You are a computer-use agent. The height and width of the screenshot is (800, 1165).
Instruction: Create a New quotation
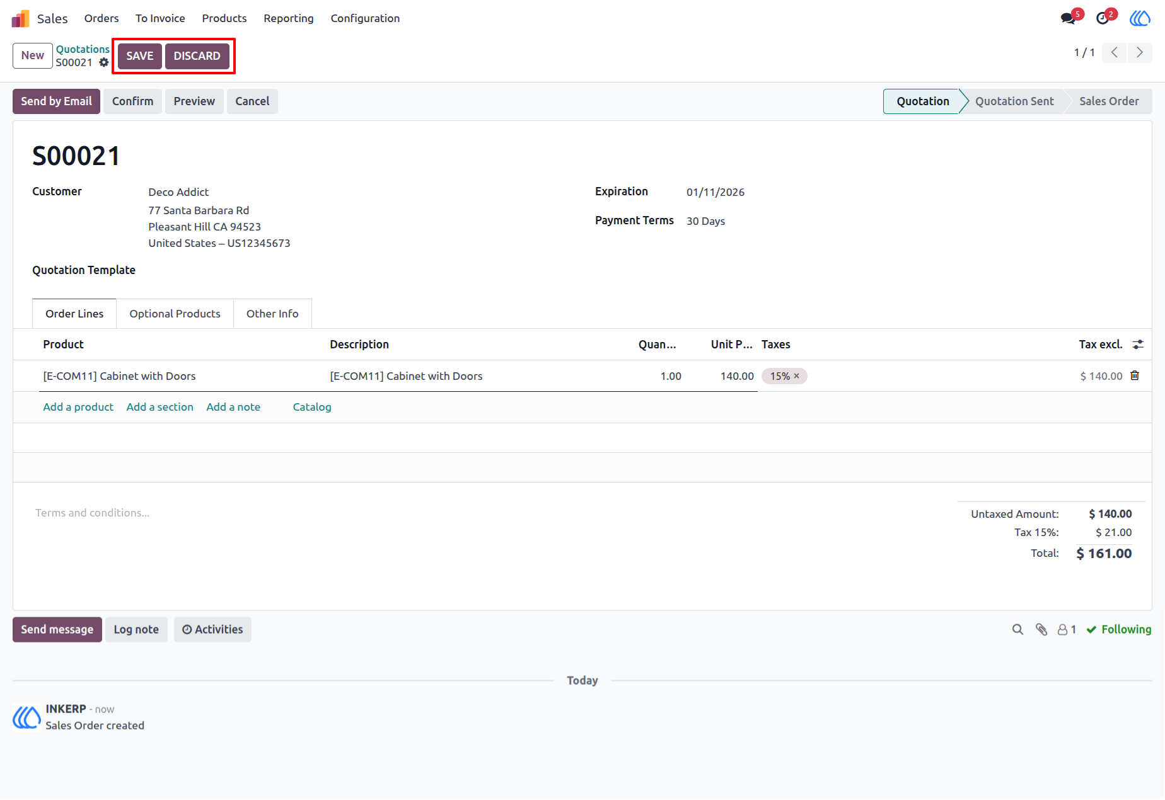[x=33, y=55]
